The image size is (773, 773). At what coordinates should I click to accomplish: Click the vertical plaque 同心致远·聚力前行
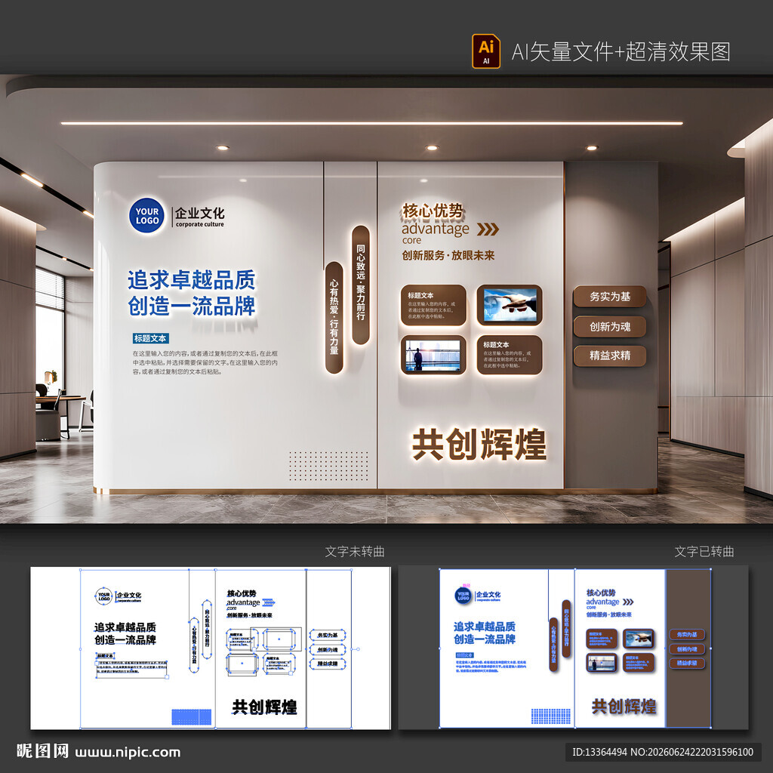[361, 285]
